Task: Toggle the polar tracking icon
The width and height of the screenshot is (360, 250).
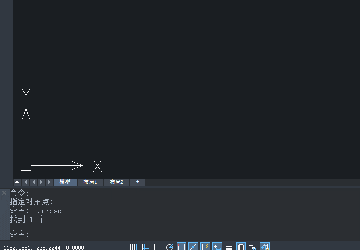Action: [x=169, y=247]
